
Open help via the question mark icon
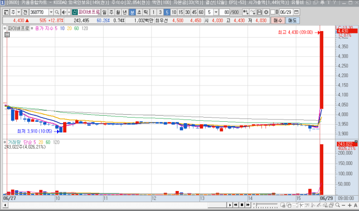coord(334,2)
